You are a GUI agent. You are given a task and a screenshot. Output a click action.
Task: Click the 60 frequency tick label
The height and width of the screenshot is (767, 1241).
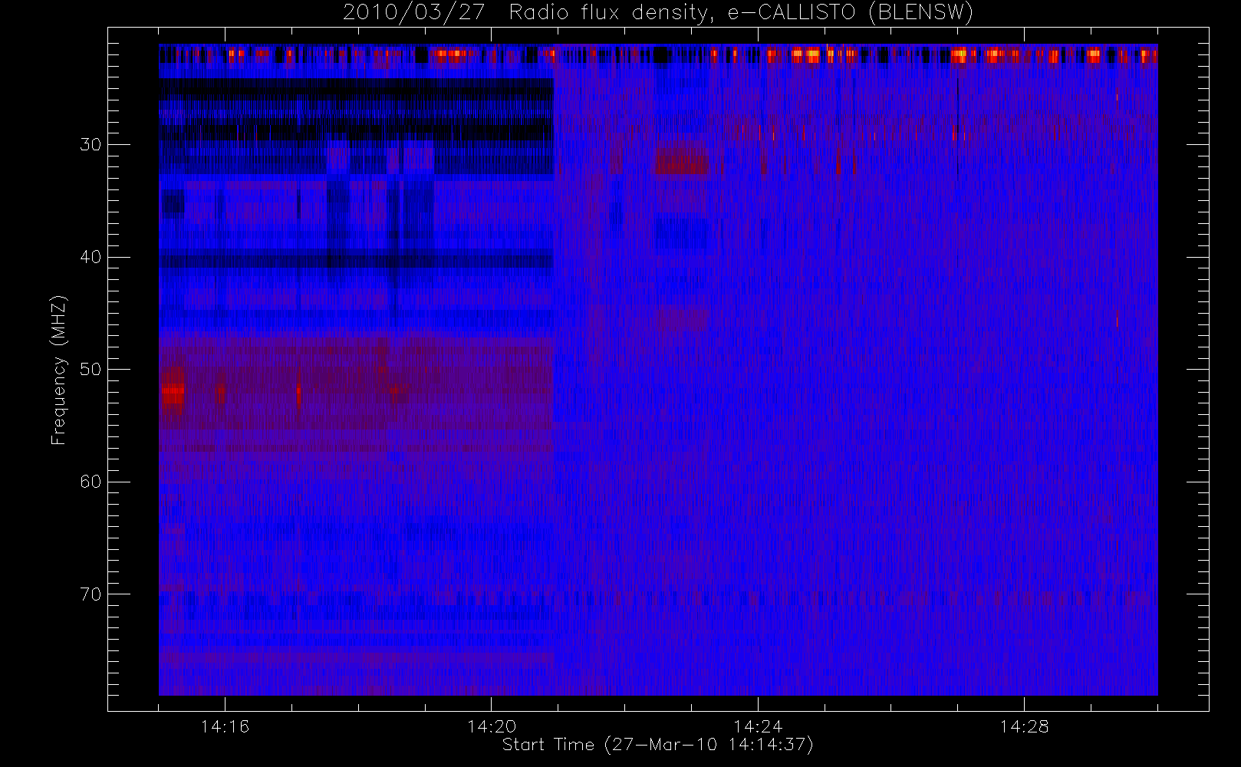click(90, 482)
